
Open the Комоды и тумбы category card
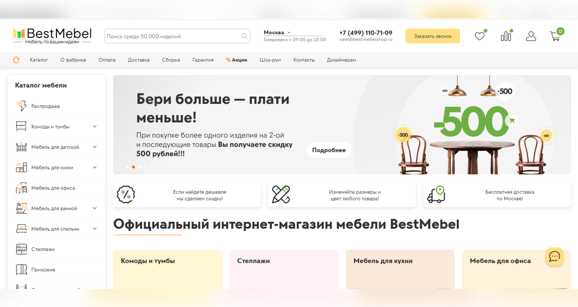pyautogui.click(x=168, y=269)
